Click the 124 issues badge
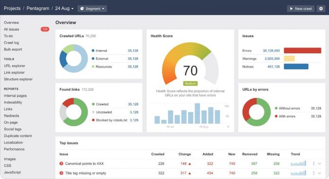 click(45, 29)
